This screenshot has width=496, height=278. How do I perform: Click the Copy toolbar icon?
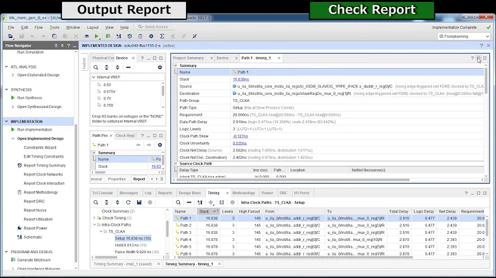(x=54, y=36)
